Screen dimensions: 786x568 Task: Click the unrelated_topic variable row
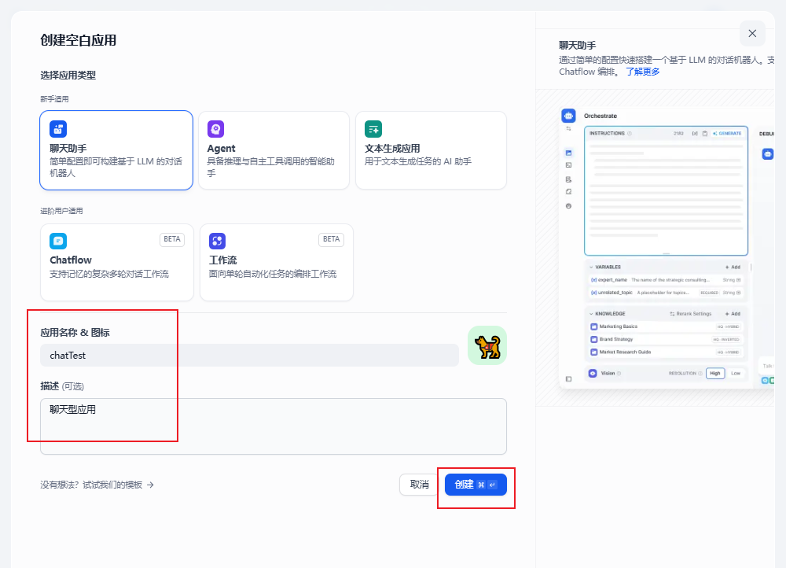[666, 293]
